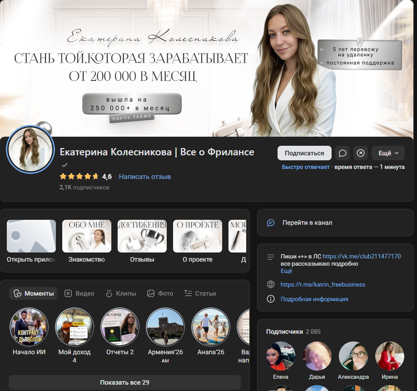Image resolution: width=417 pixels, height=391 pixels.
Task: Click the channel chat icon
Action: point(271,223)
